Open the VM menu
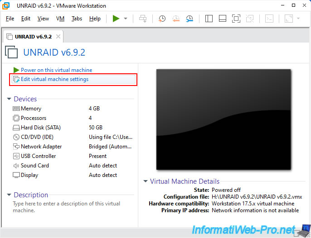Image resolution: width=311 pixels, height=238 pixels. (60, 19)
